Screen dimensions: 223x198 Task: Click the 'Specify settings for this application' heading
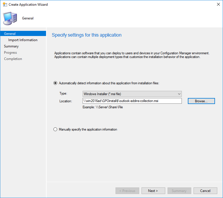87,35
